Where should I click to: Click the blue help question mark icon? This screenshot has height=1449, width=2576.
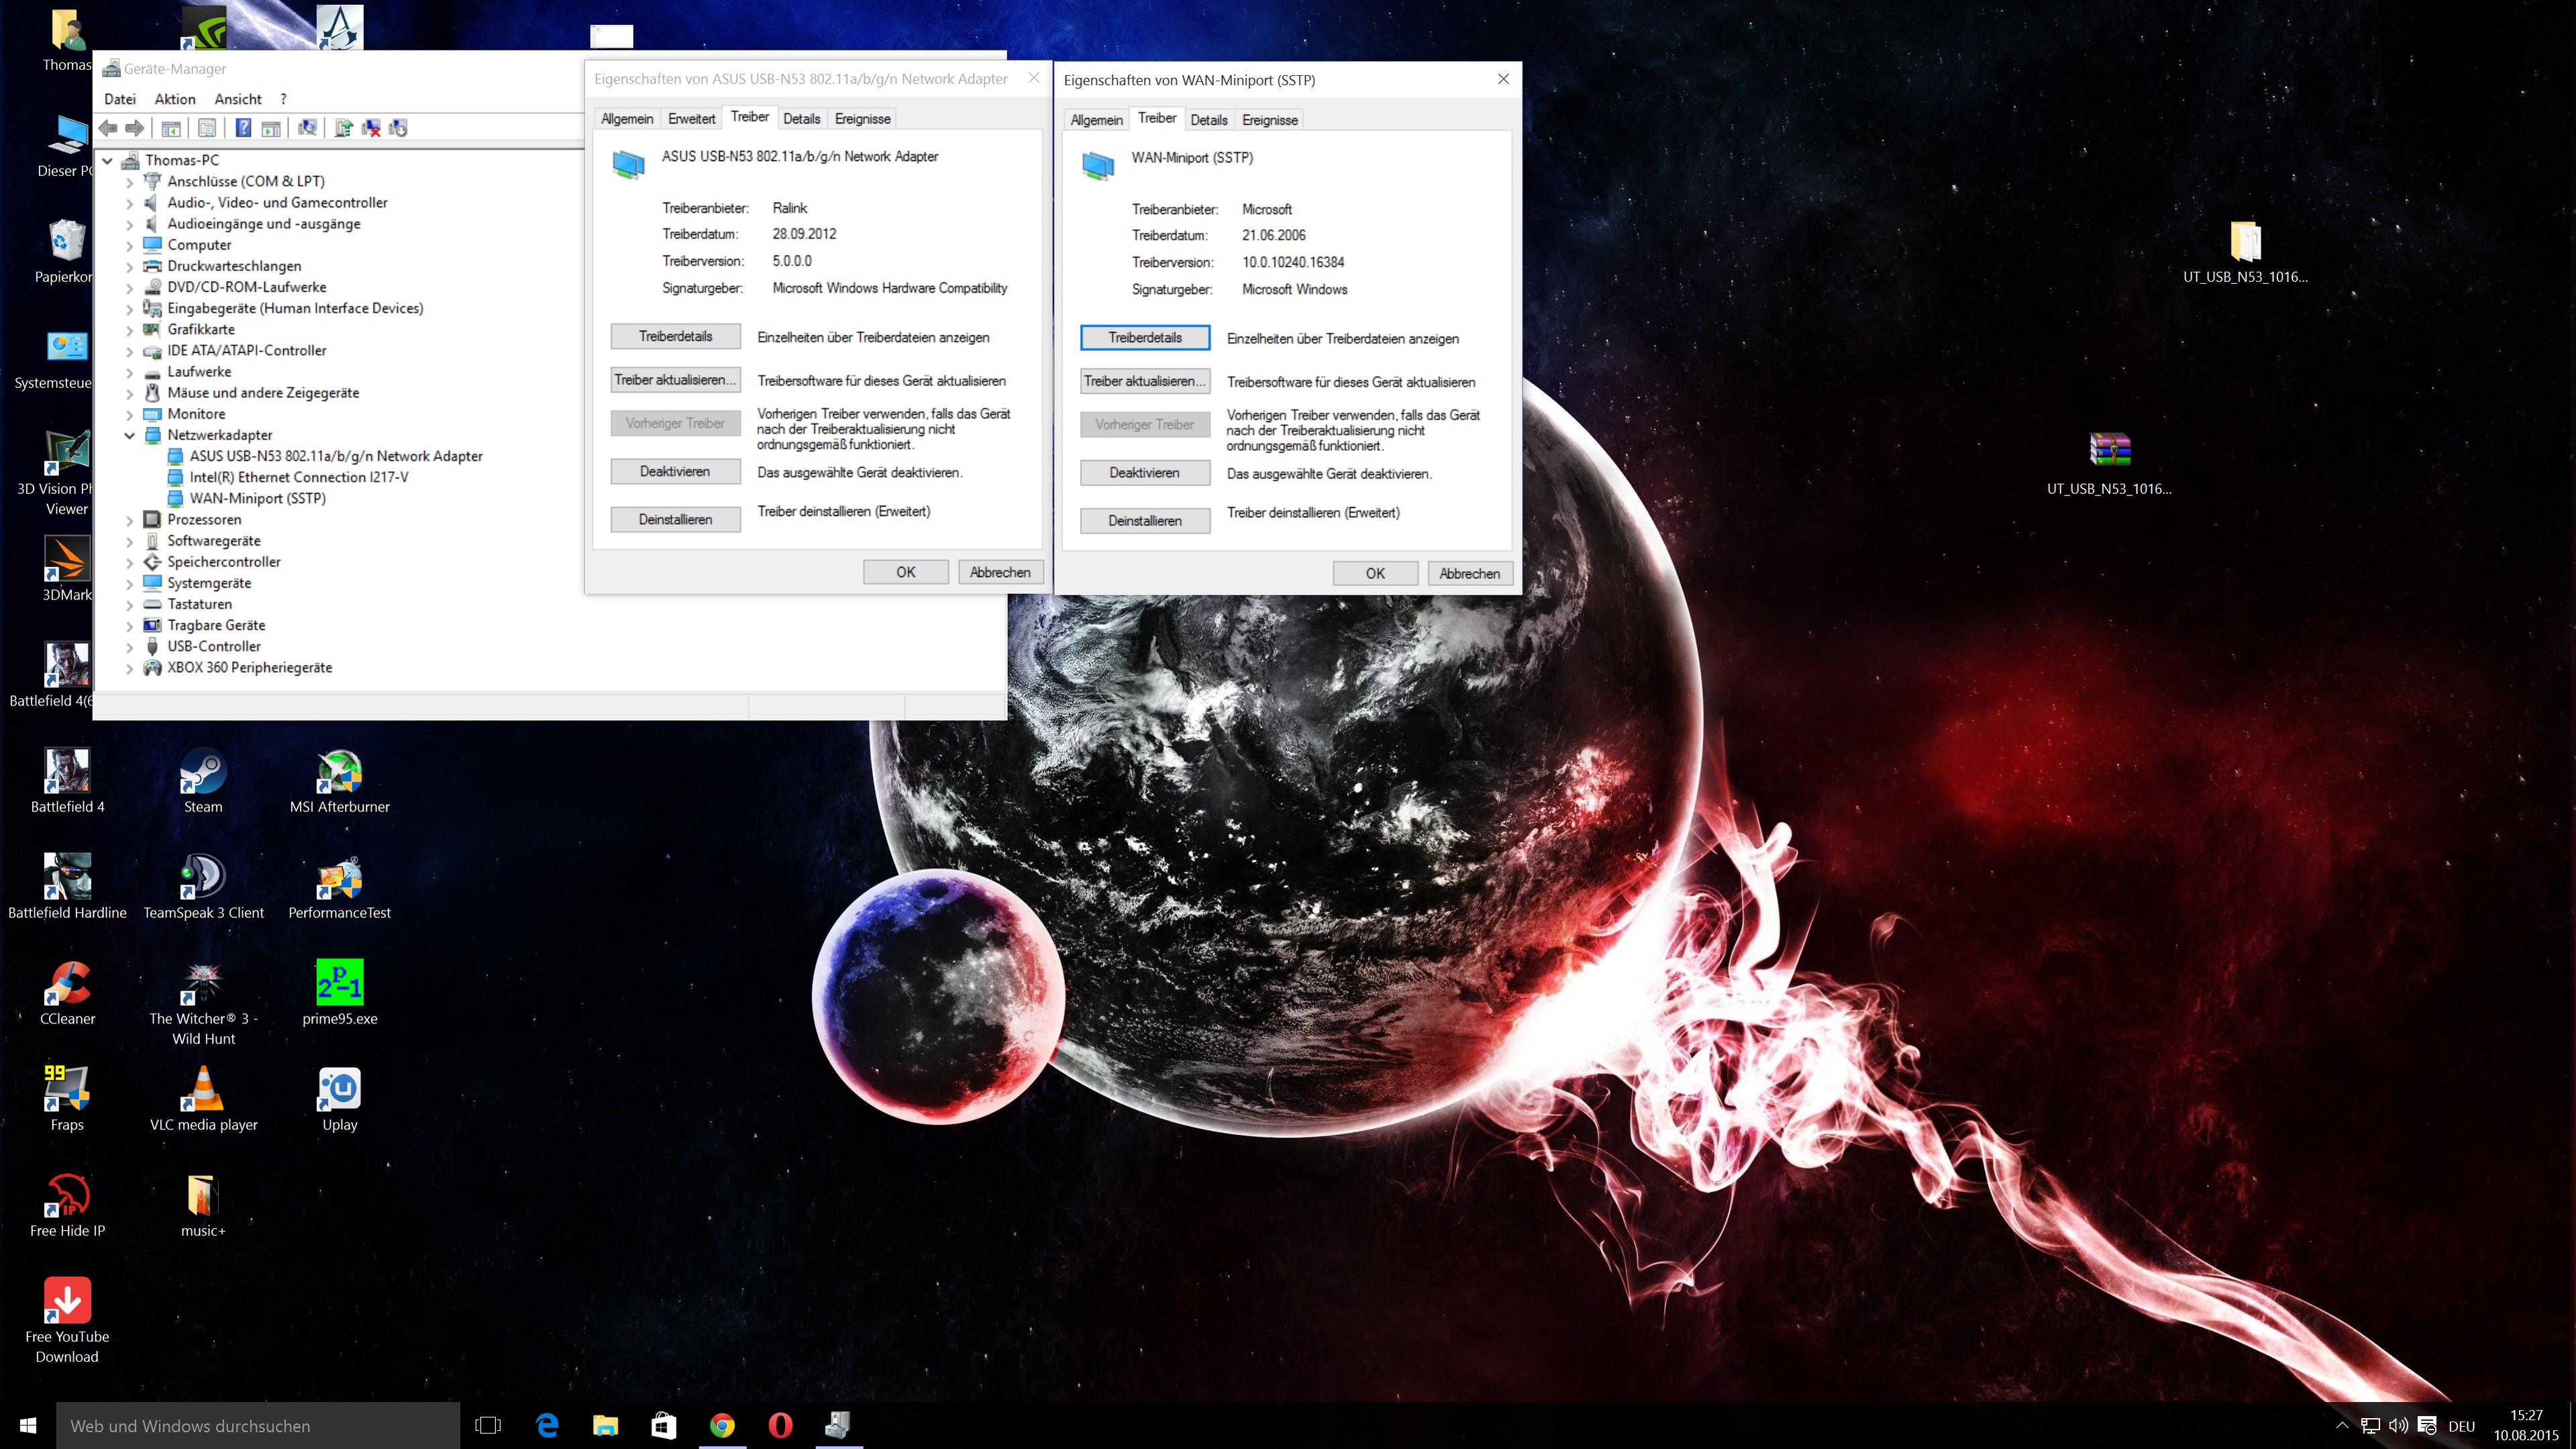(x=243, y=128)
